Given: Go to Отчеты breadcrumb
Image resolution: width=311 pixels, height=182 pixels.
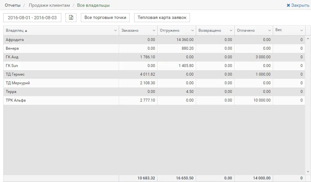Looking at the screenshot, I should [13, 5].
